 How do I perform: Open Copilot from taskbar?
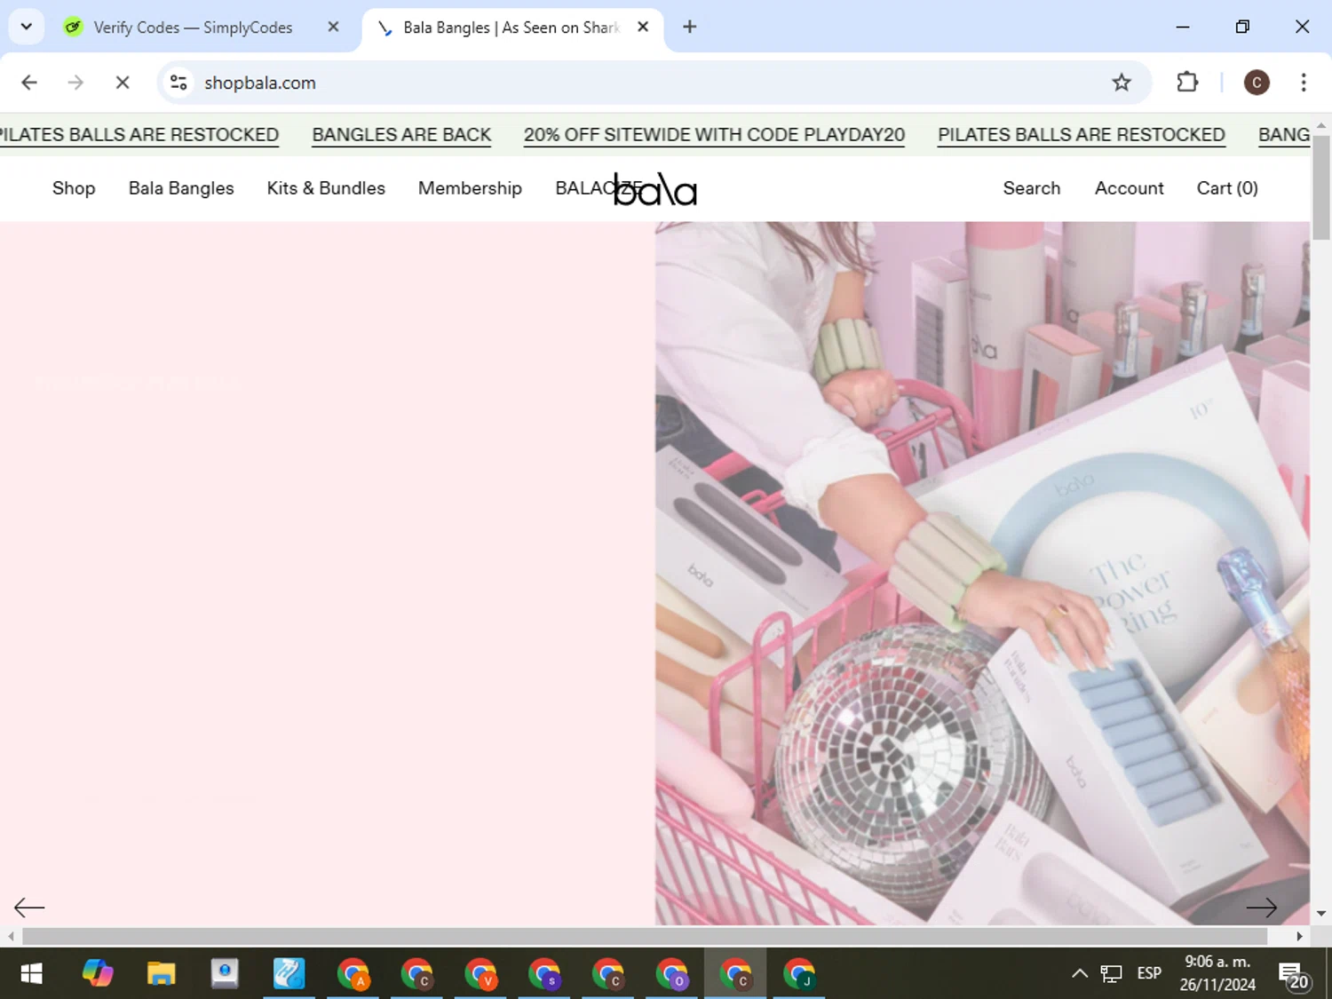(x=98, y=974)
